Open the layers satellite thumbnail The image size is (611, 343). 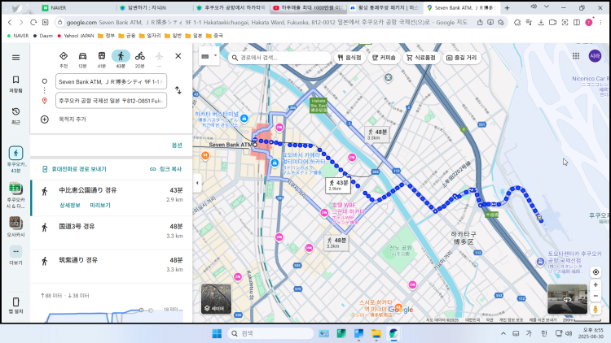(x=216, y=298)
